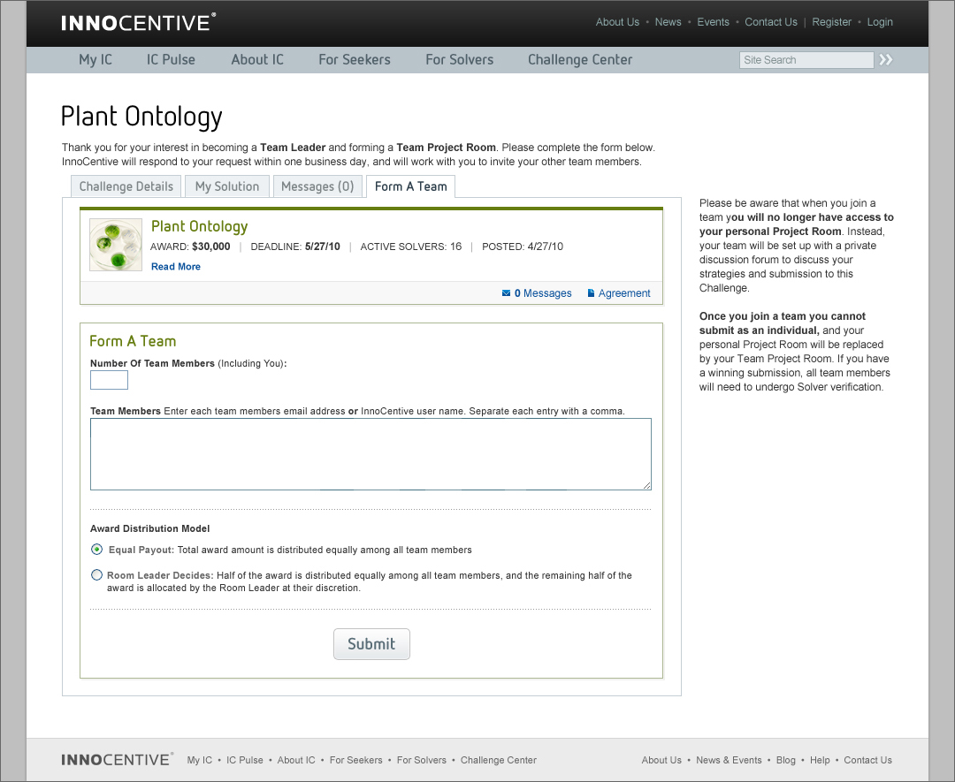This screenshot has width=955, height=782.
Task: Open My IC in the footer
Action: 200,760
